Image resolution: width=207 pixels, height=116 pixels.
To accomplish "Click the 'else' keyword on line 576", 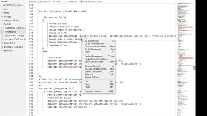I will (45, 52).
